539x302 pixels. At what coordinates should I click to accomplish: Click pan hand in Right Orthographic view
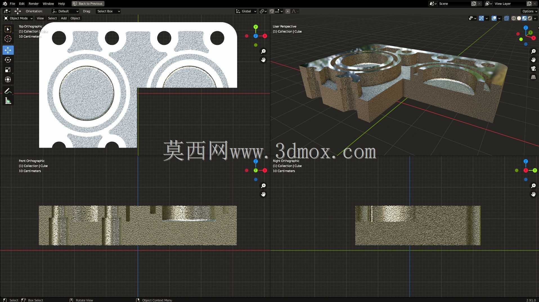(533, 194)
